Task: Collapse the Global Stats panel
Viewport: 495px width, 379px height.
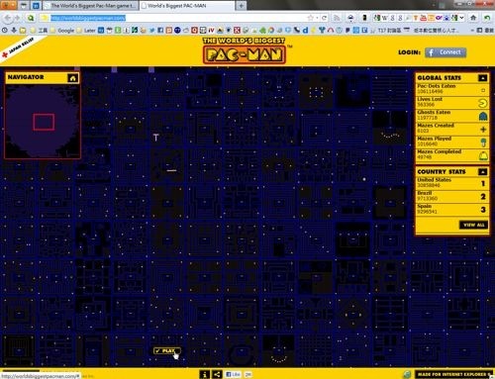Action: click(x=482, y=78)
